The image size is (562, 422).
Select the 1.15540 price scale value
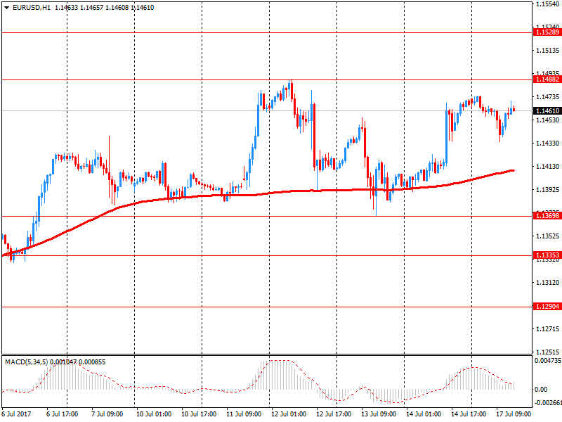[x=547, y=4]
